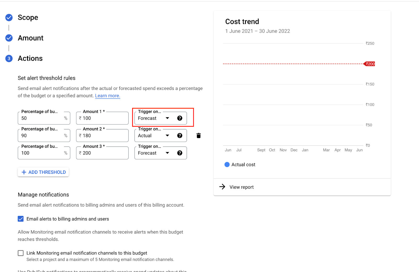Click the step 3 Actions circle indicator

coord(9,58)
